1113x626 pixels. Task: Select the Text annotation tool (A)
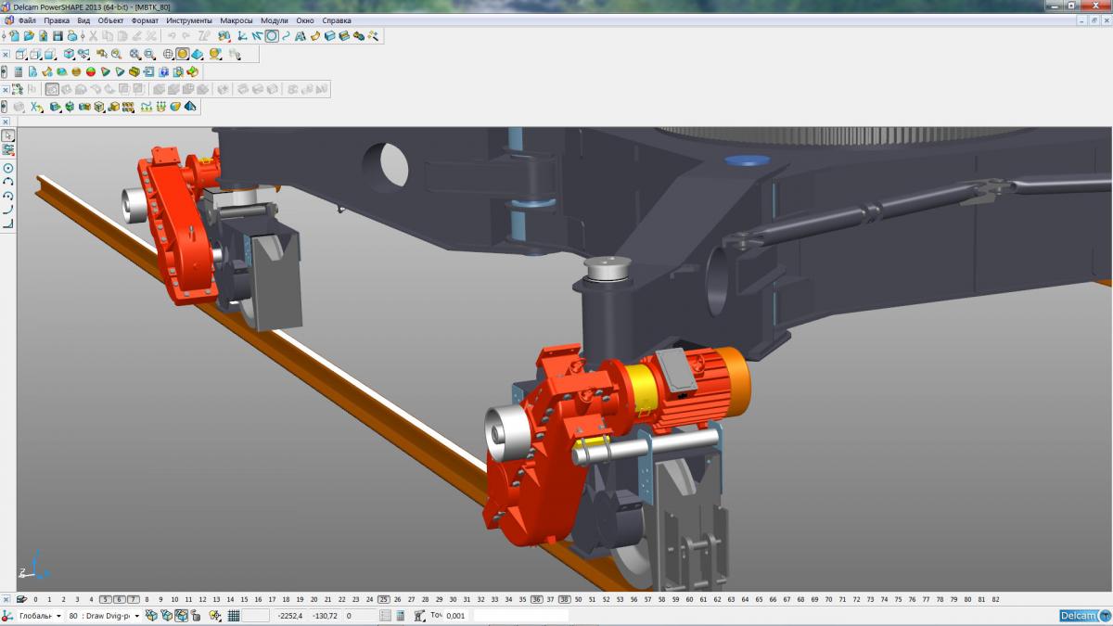(x=301, y=36)
